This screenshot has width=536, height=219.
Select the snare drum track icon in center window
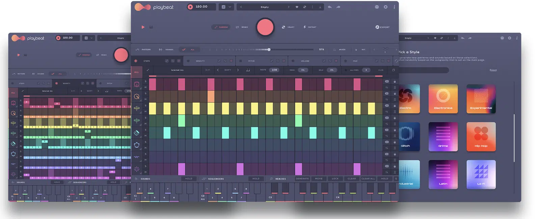pyautogui.click(x=137, y=97)
